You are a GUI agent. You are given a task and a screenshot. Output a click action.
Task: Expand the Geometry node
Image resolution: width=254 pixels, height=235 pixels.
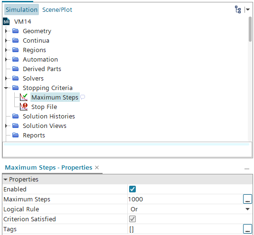6,31
